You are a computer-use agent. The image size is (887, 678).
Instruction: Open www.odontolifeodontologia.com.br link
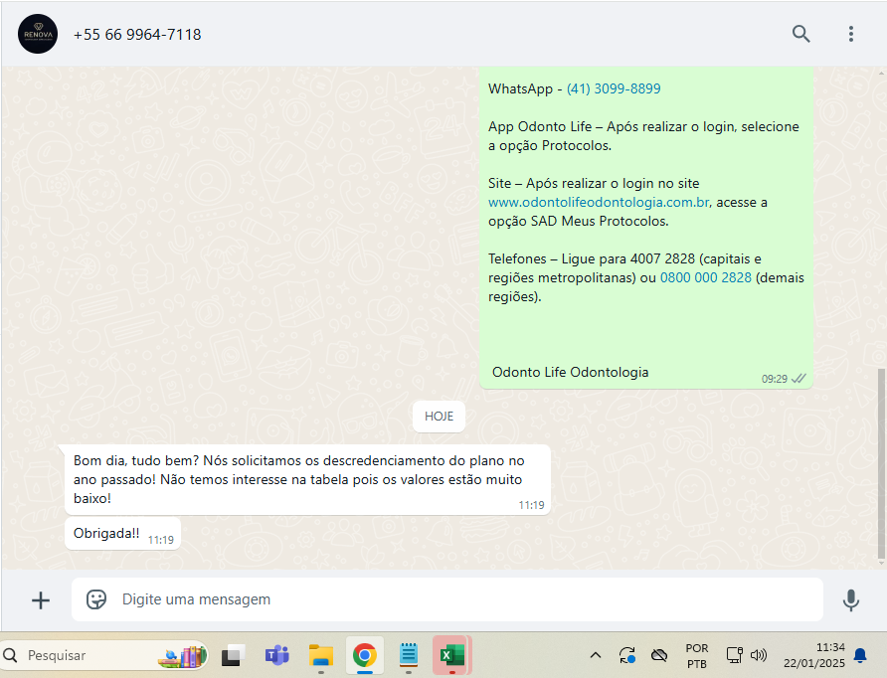(599, 202)
